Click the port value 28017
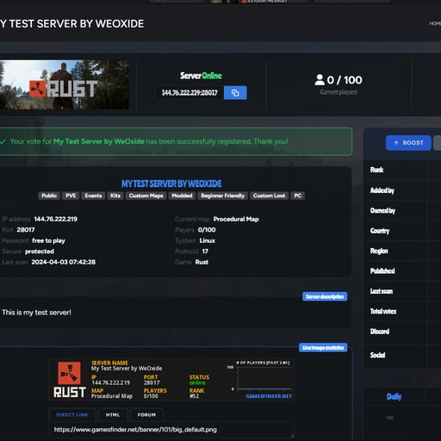 26,230
